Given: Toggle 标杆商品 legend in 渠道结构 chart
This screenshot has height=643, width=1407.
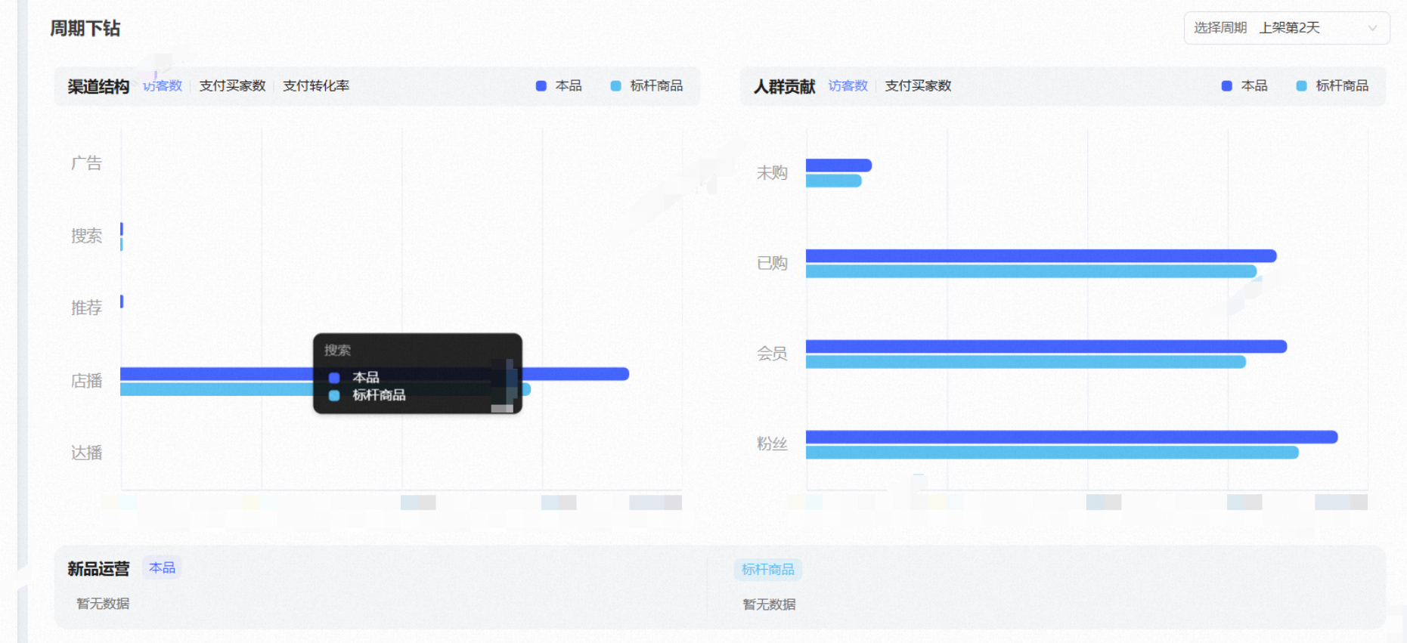Looking at the screenshot, I should tap(647, 86).
